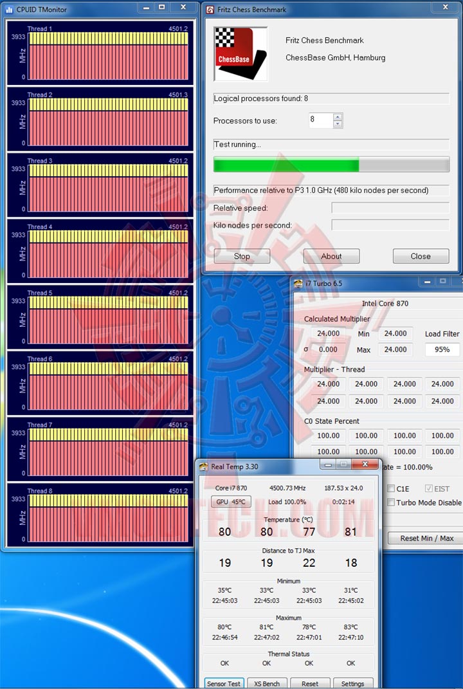
Task: Open Sensor Test in Real Temp
Action: [x=224, y=684]
